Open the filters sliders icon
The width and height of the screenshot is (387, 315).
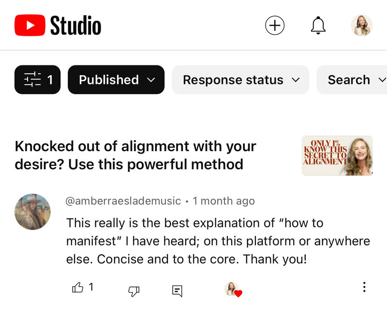(x=37, y=79)
